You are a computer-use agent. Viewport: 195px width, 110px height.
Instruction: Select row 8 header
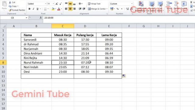point(3,62)
